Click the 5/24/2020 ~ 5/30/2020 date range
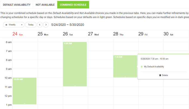 [x=68, y=25]
